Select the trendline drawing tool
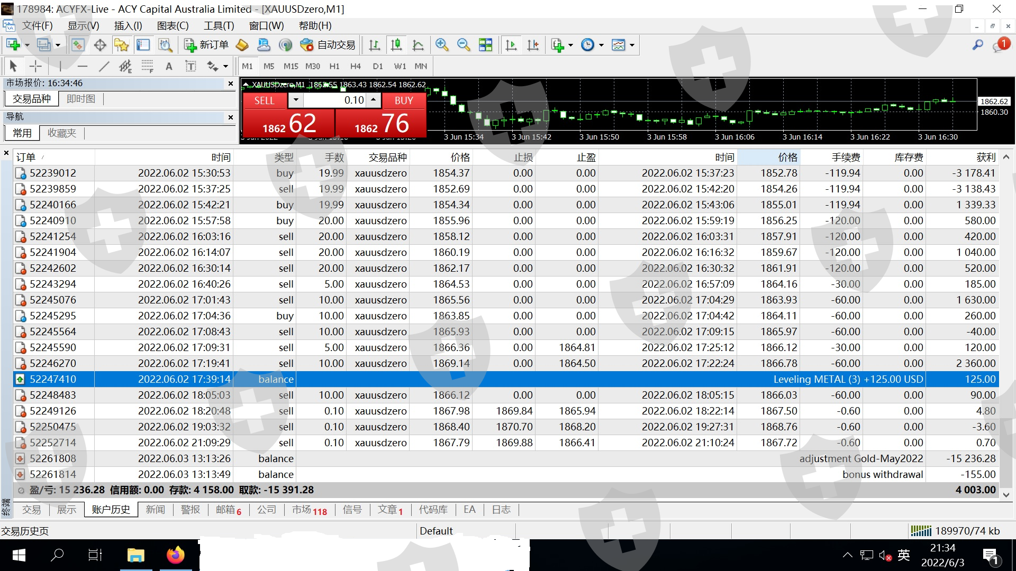 click(104, 66)
